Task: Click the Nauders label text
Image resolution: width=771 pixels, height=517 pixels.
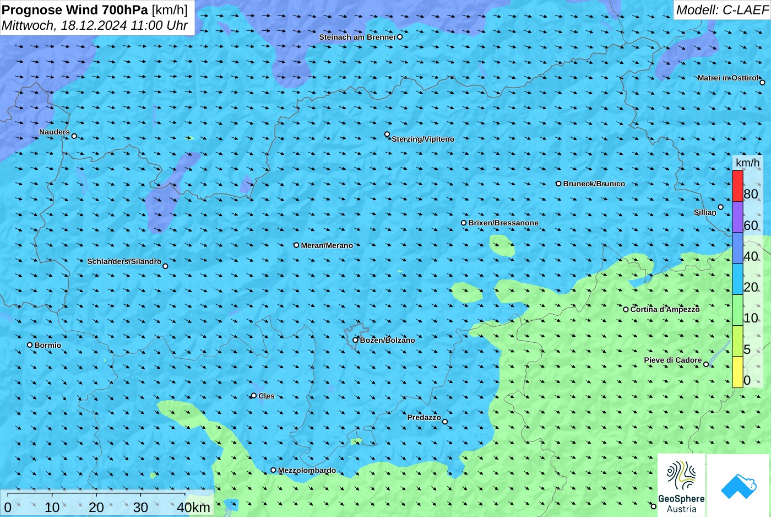Action: coord(55,132)
